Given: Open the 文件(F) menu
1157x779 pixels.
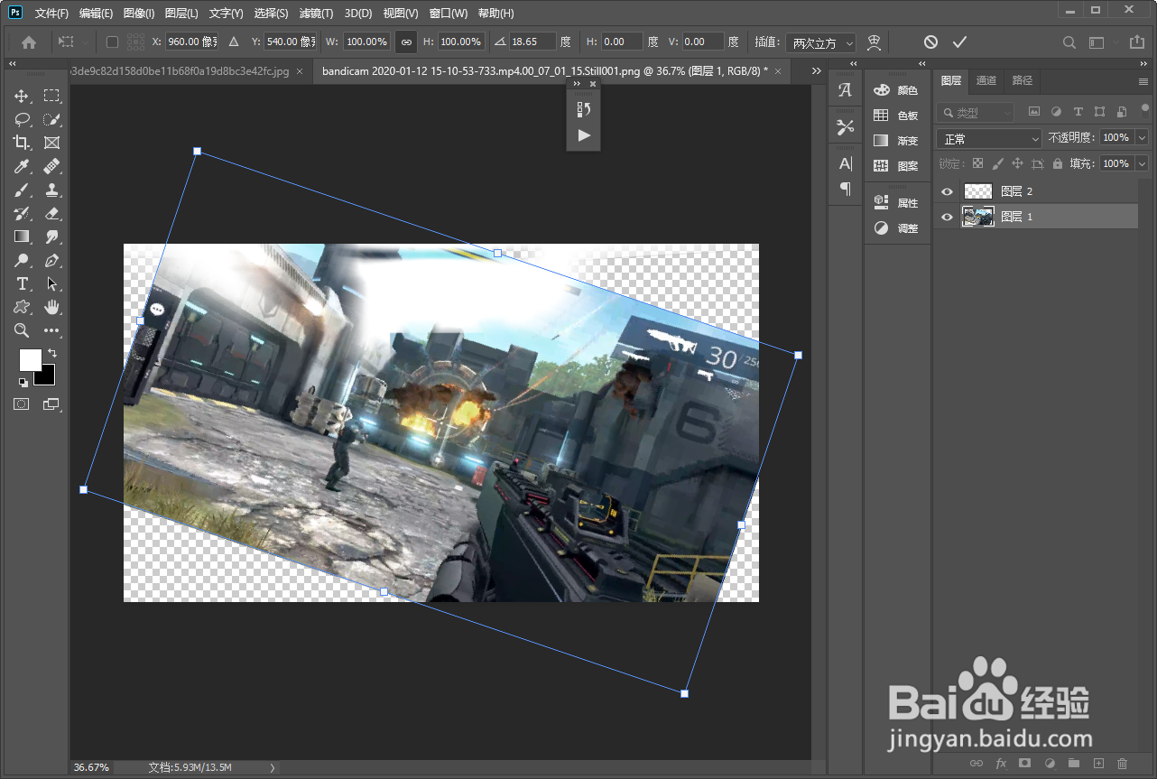Looking at the screenshot, I should [x=51, y=14].
